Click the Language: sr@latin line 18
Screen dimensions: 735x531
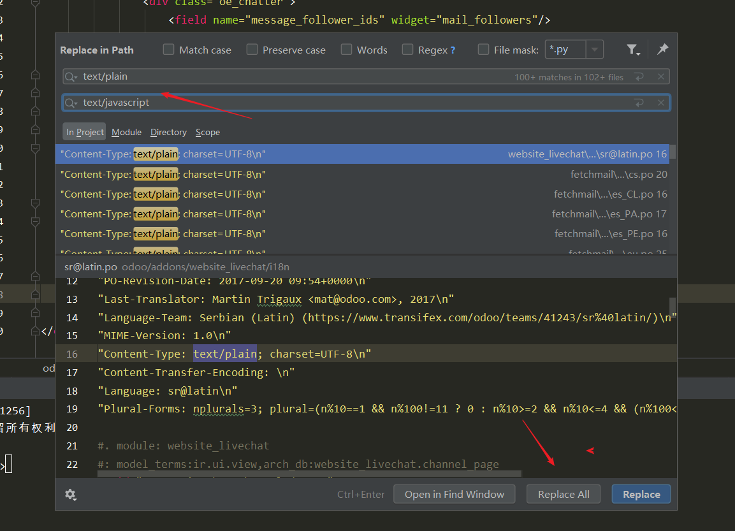point(168,391)
